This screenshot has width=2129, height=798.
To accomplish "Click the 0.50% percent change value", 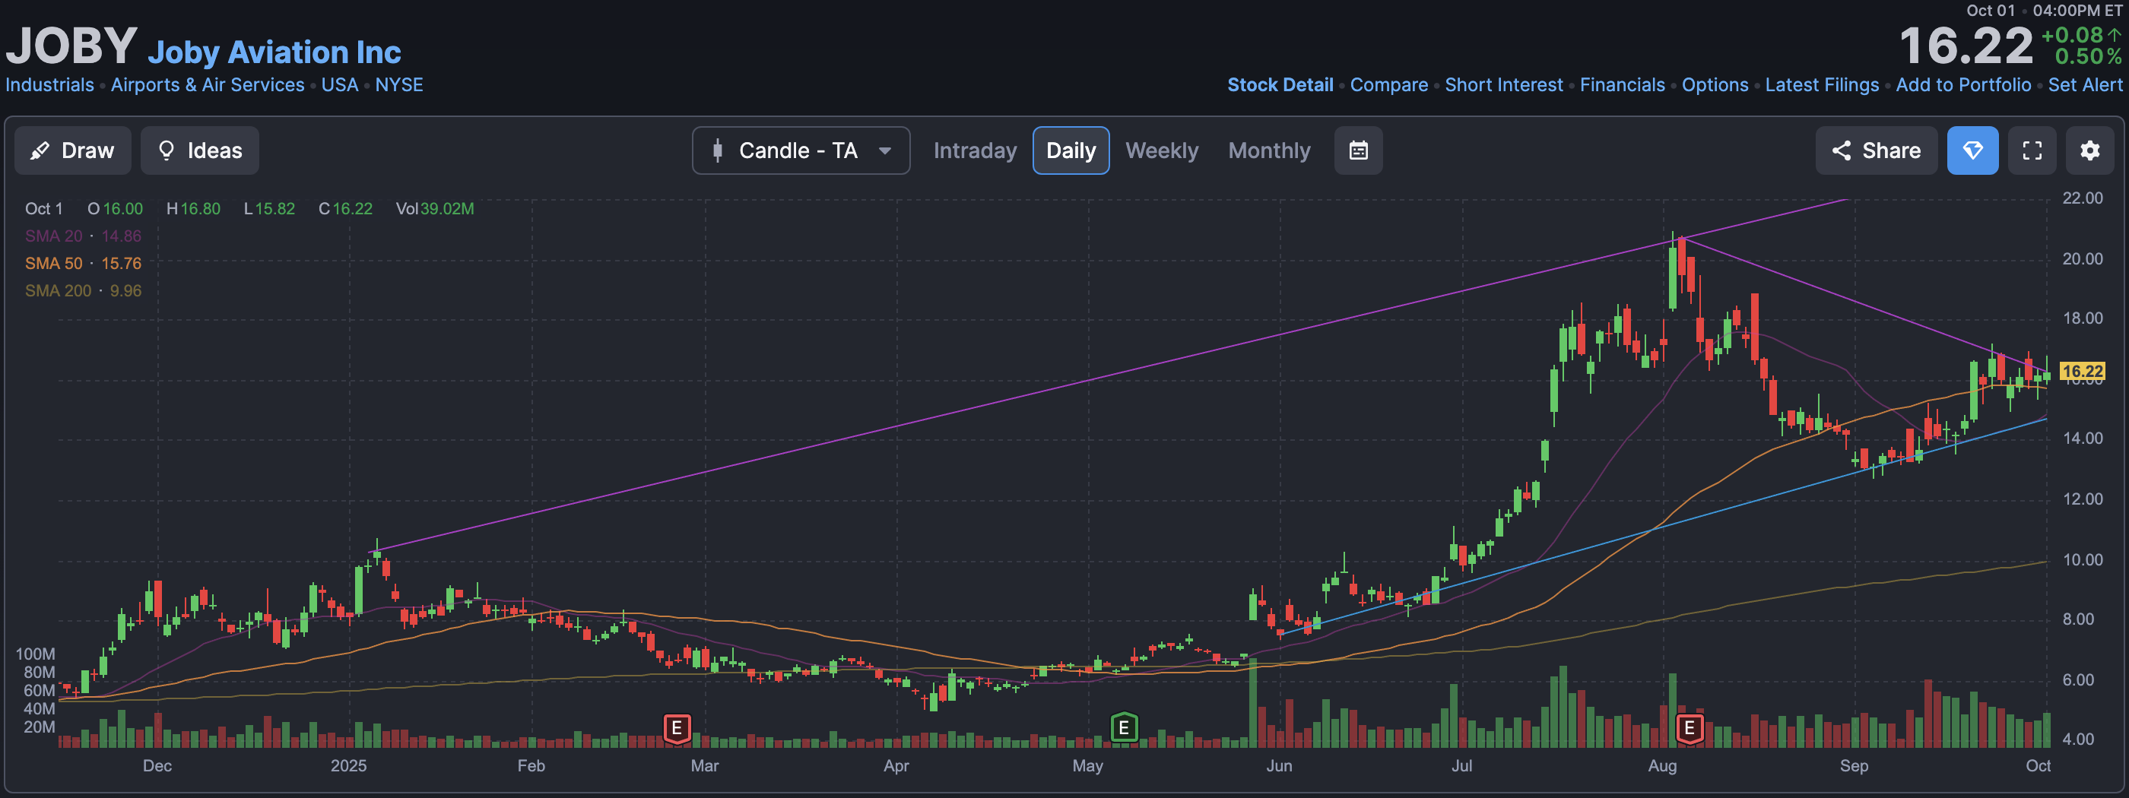I will coord(2089,56).
